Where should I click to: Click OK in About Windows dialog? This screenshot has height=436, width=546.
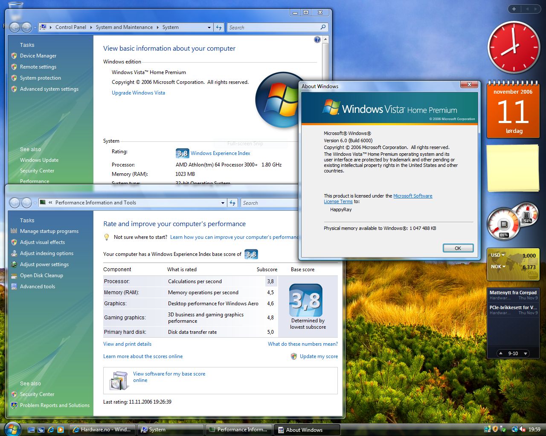(458, 248)
